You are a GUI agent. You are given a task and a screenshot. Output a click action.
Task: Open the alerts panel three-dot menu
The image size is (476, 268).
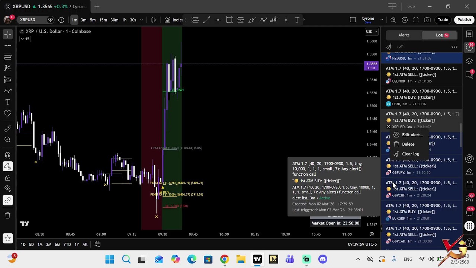click(454, 47)
